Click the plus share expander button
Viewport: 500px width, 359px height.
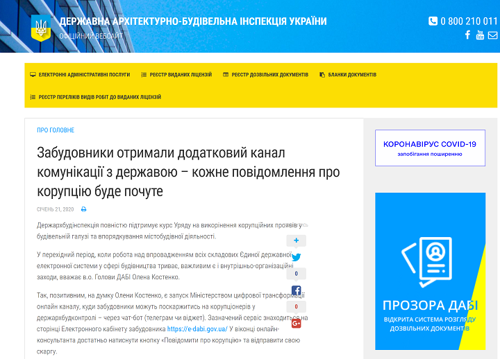(297, 240)
